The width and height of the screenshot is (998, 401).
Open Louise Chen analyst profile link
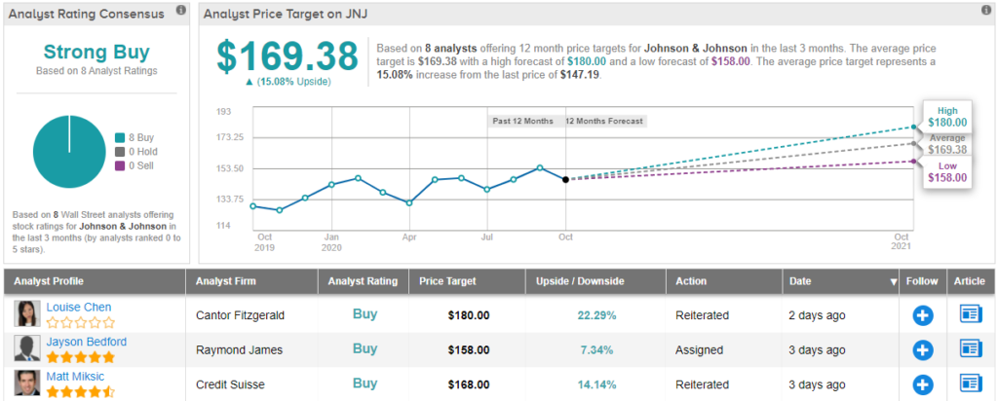point(79,308)
